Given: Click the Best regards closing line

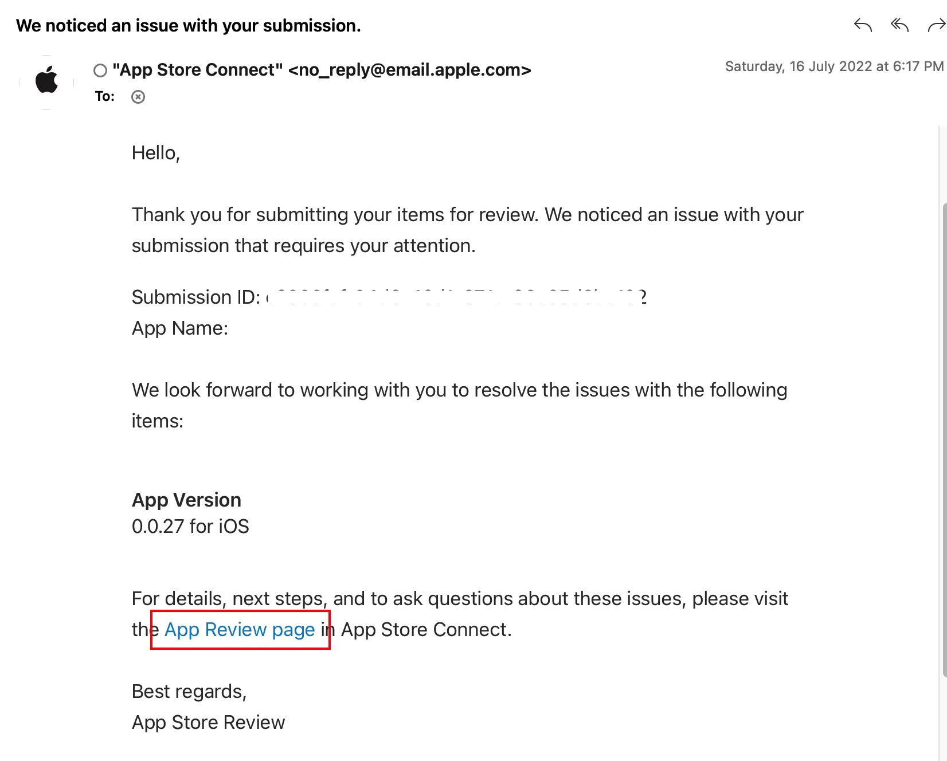Looking at the screenshot, I should pos(189,691).
